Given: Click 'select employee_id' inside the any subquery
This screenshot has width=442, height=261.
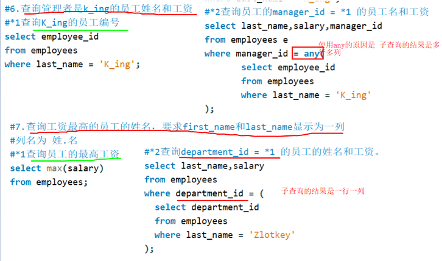Looking at the screenshot, I should [288, 68].
